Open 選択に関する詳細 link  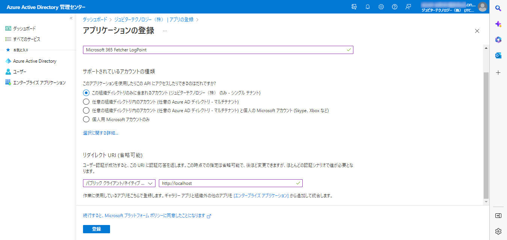tap(101, 133)
